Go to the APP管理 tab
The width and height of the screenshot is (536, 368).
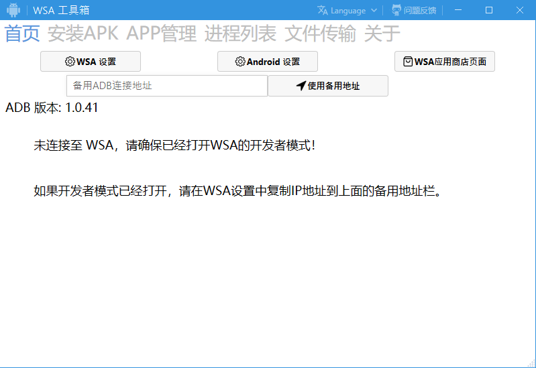coord(162,34)
